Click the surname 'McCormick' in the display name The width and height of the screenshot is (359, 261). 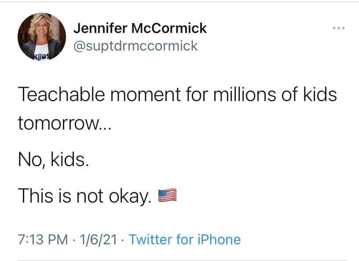(169, 28)
